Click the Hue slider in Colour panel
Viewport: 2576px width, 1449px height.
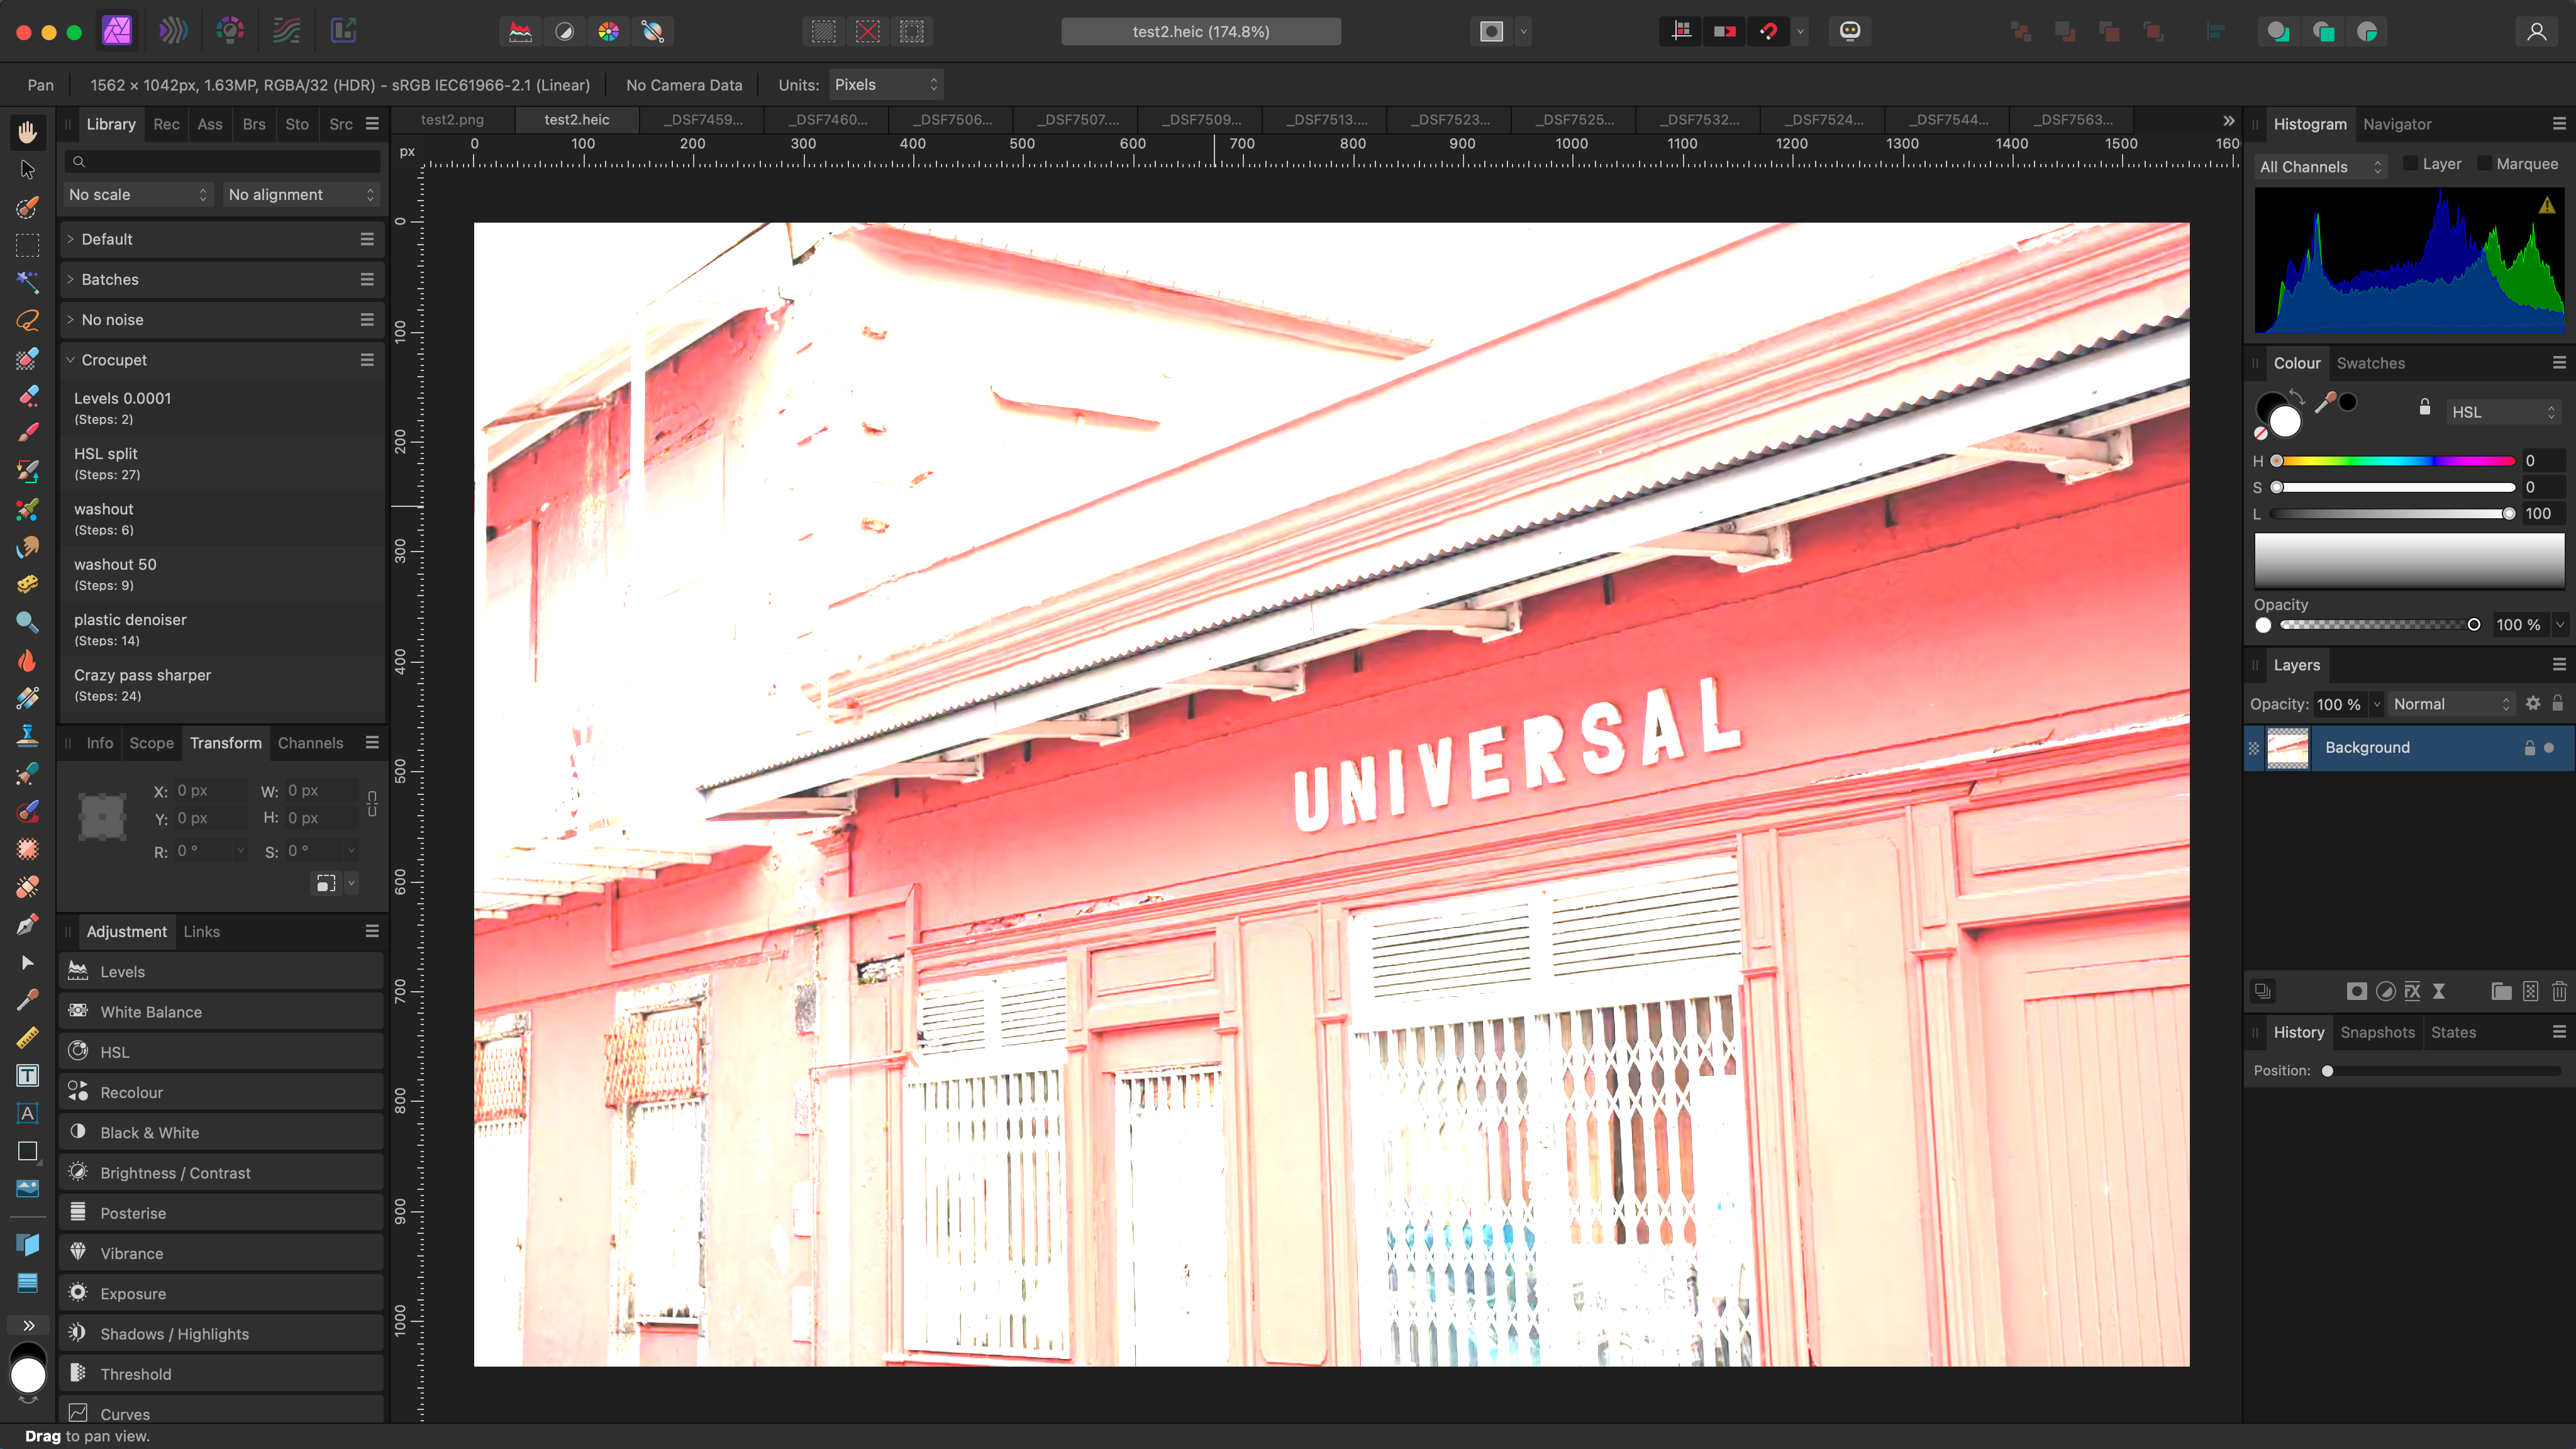click(x=2395, y=461)
